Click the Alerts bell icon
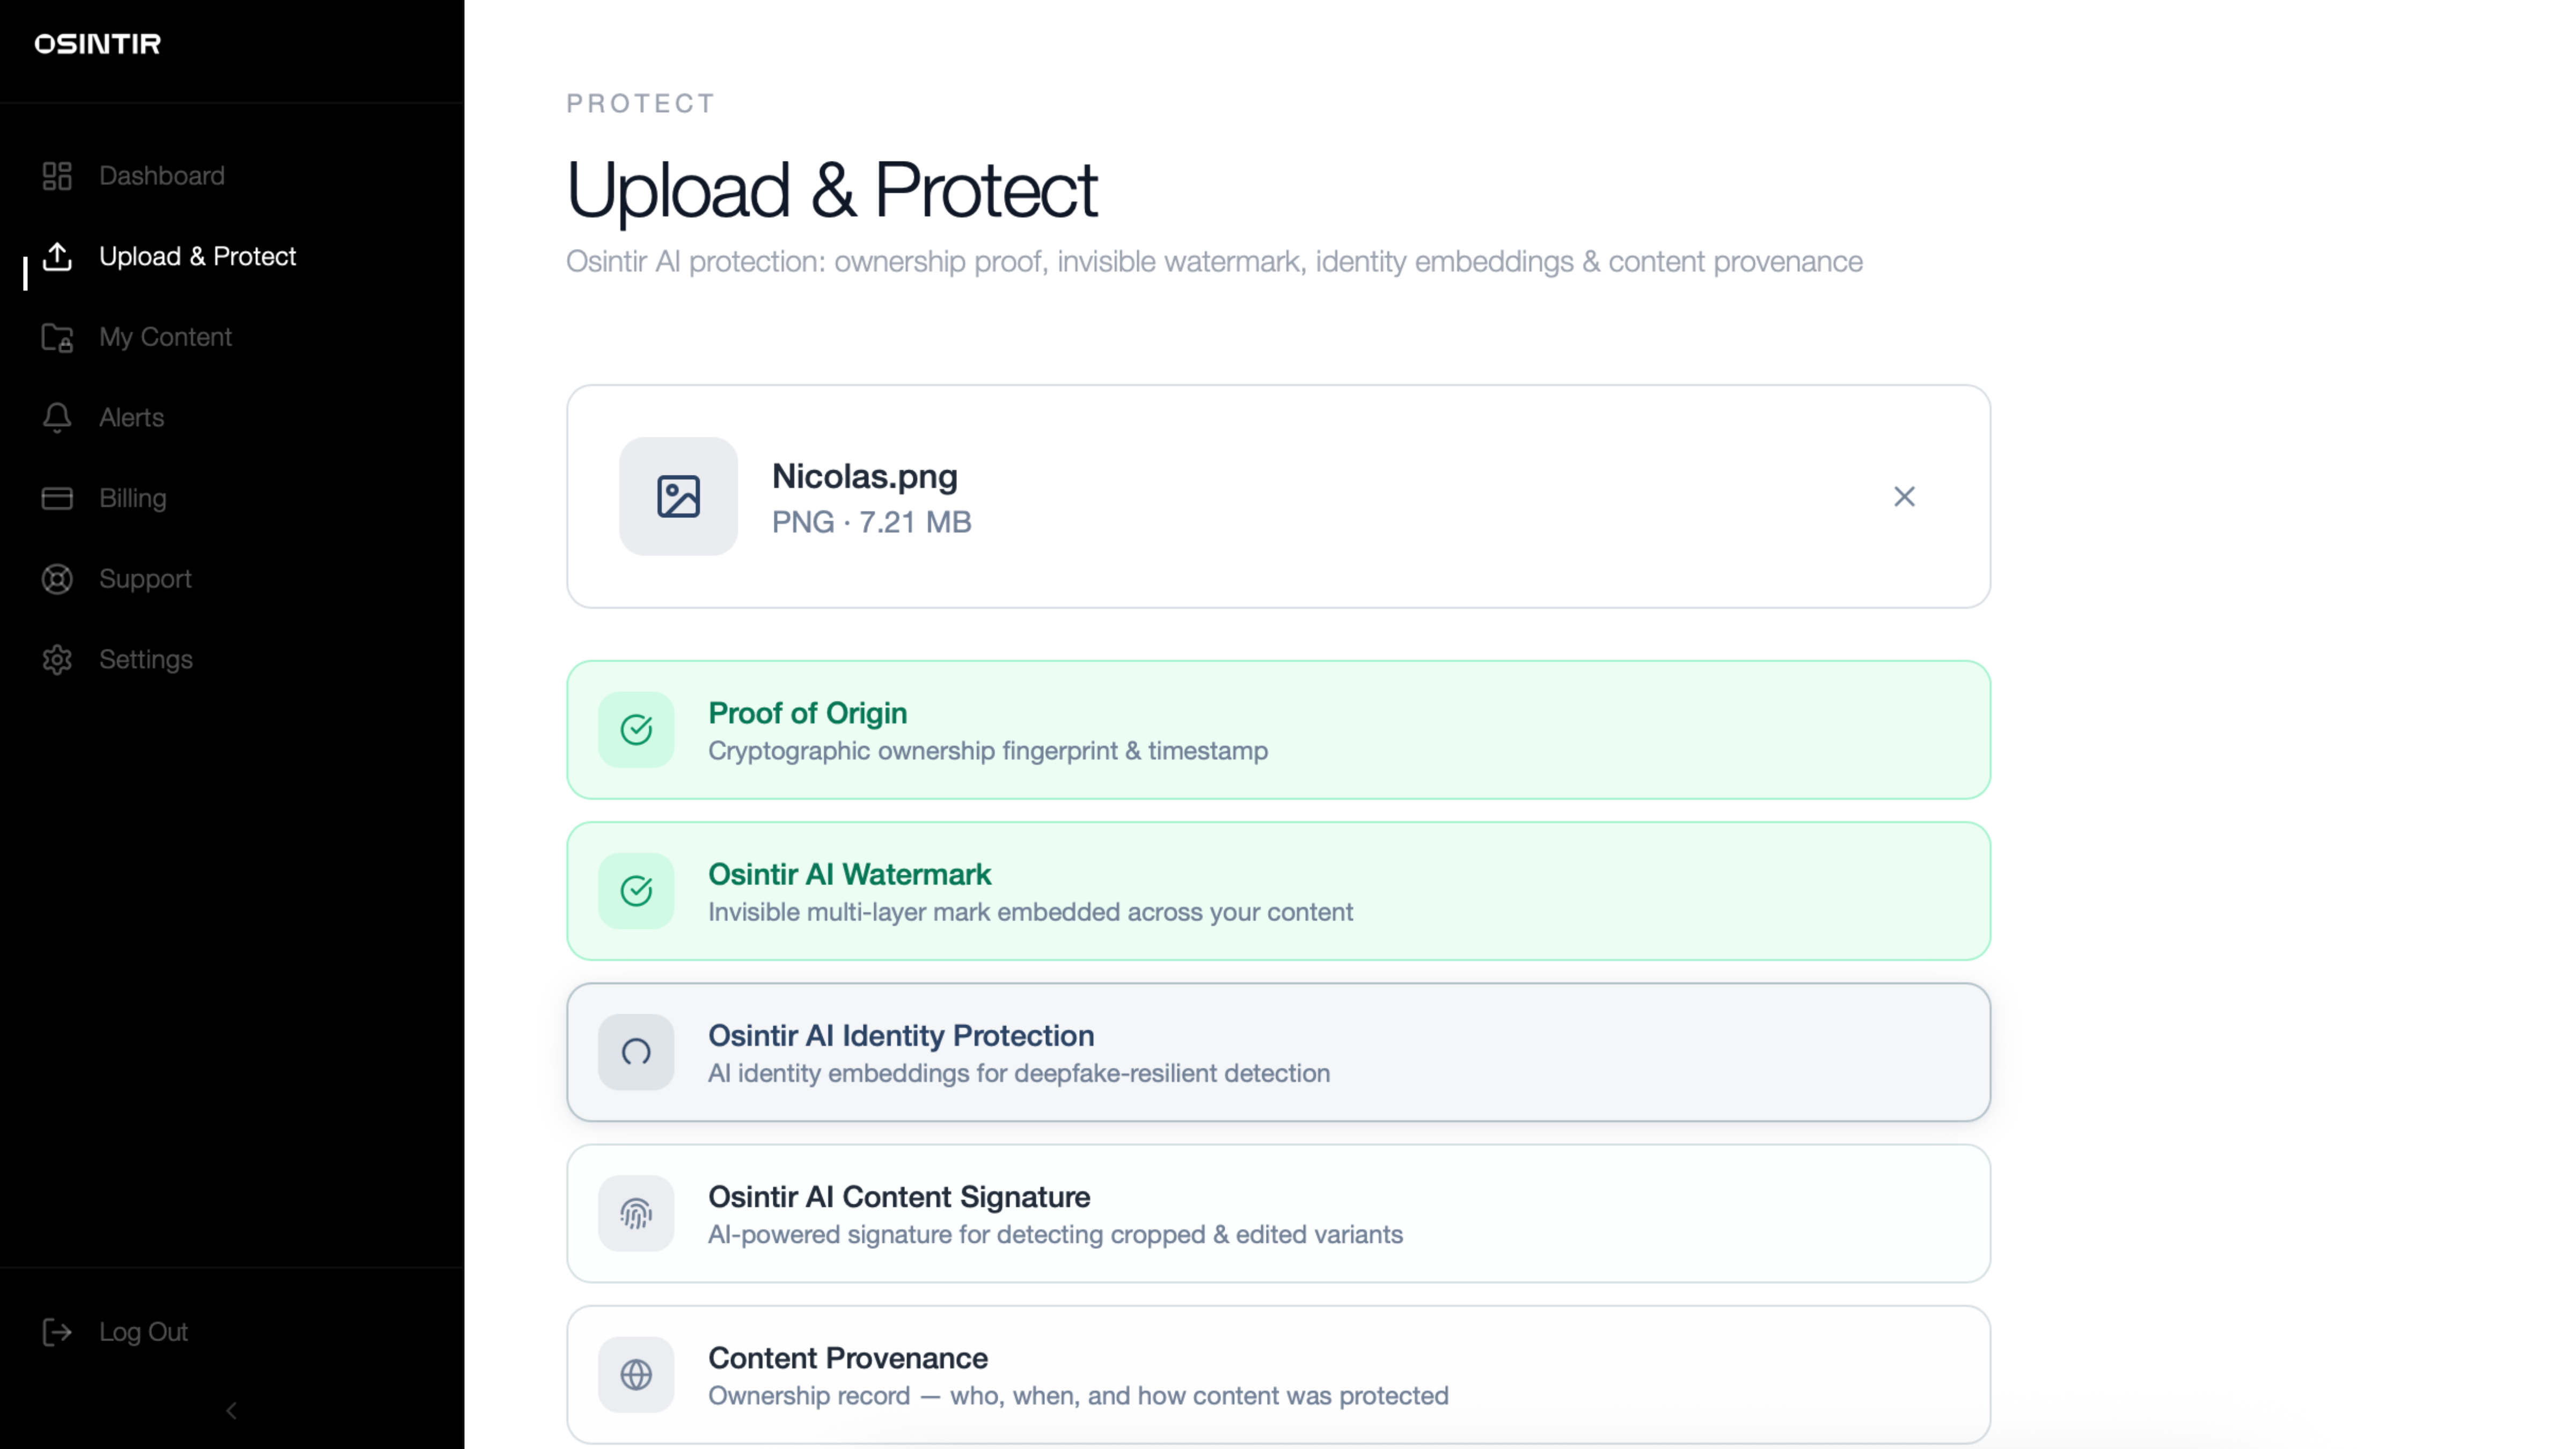The image size is (2576, 1449). coord(57,418)
